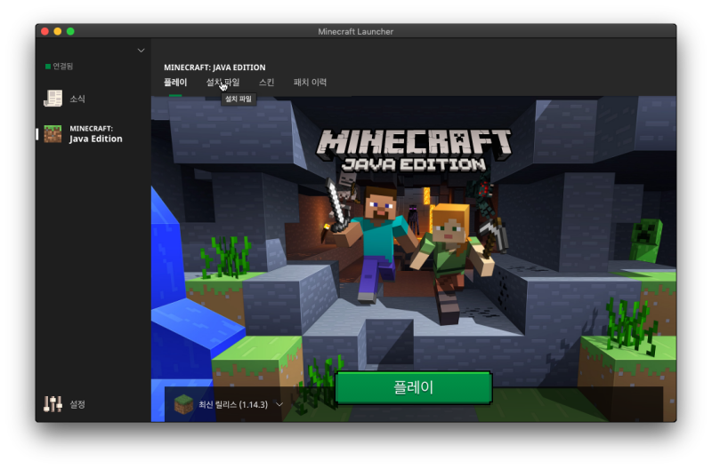
Task: Open the 패치 이력 tab
Action: [310, 82]
